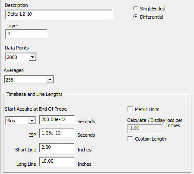Image resolution: width=194 pixels, height=174 pixels.
Task: Enable the Metric Units checkbox
Action: point(130,109)
